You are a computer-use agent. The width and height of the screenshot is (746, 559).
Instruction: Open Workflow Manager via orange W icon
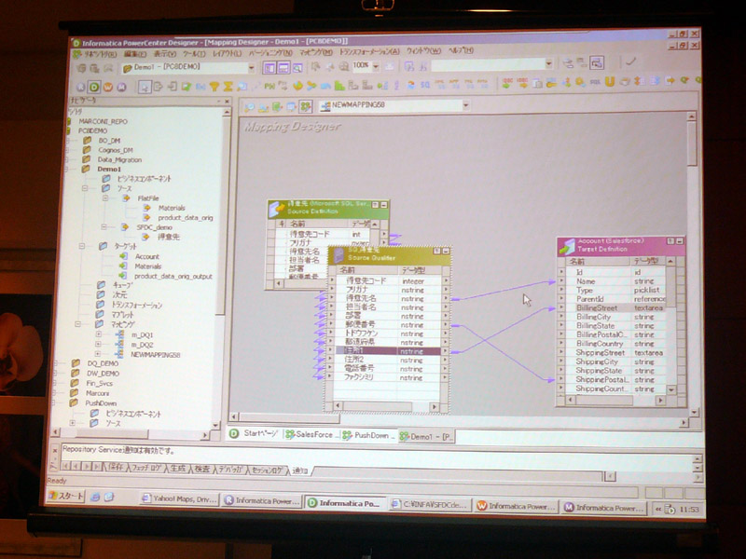click(108, 87)
